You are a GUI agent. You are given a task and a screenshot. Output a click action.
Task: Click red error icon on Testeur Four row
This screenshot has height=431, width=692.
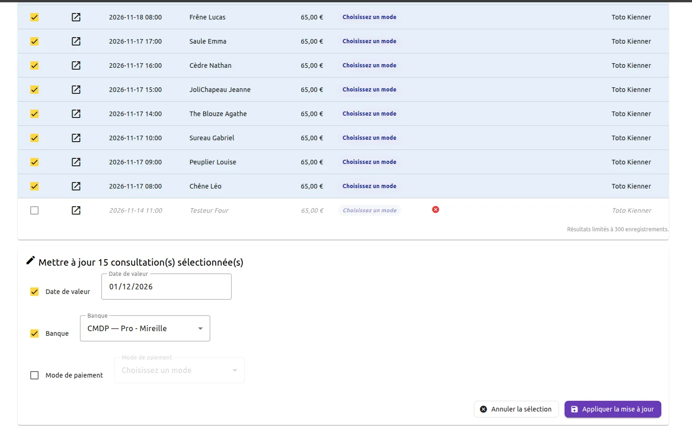(436, 209)
